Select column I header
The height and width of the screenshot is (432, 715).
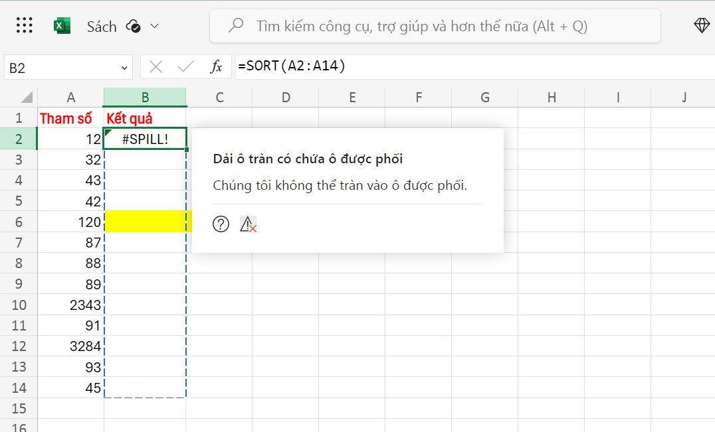(618, 98)
